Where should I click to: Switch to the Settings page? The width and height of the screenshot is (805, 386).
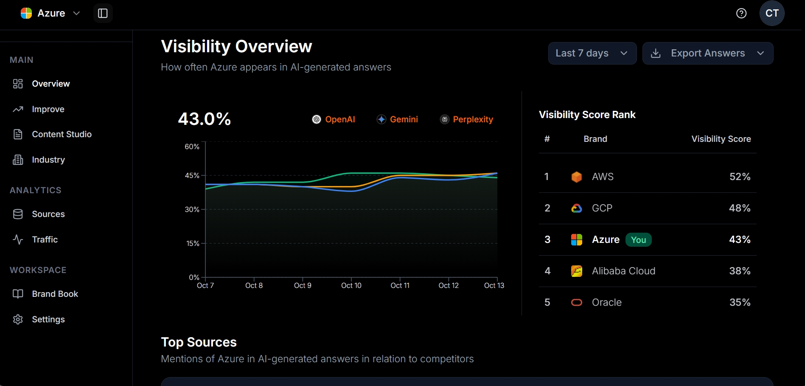tap(48, 319)
